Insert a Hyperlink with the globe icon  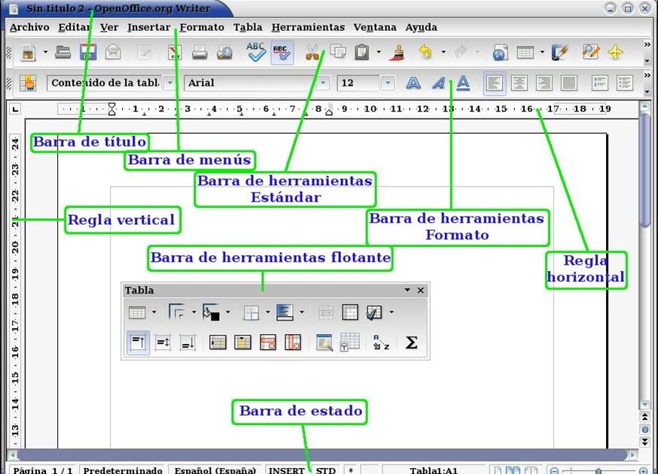[x=500, y=53]
